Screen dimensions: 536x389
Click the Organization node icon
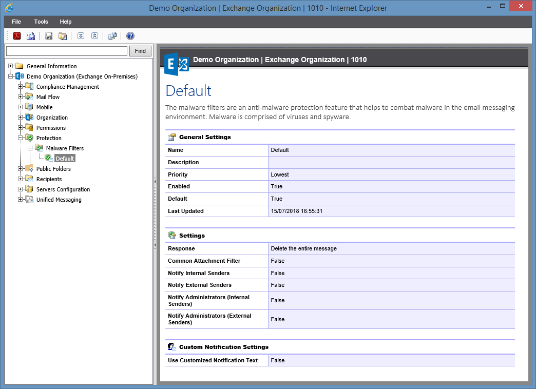coord(29,117)
